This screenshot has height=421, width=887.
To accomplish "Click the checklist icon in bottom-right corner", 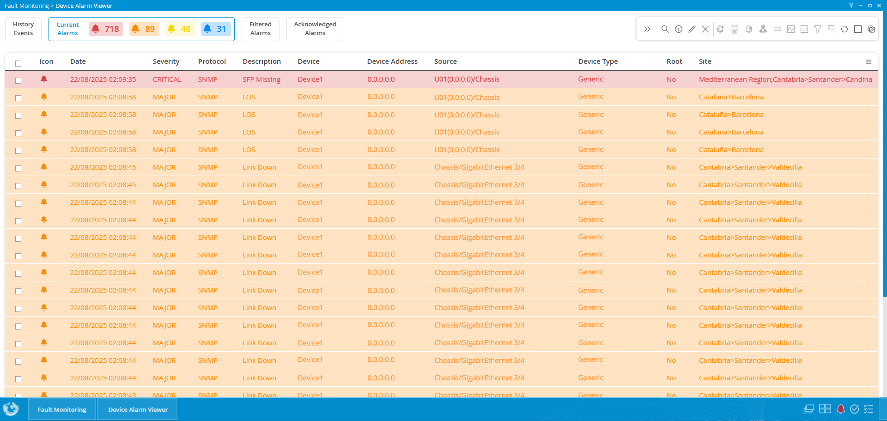I will [x=869, y=409].
